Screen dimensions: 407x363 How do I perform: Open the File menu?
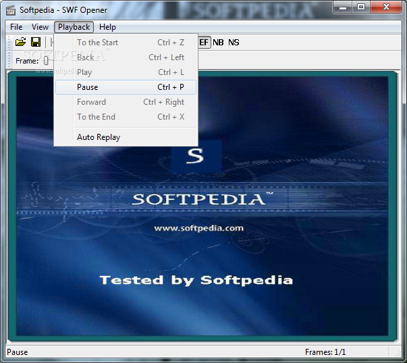[x=16, y=27]
